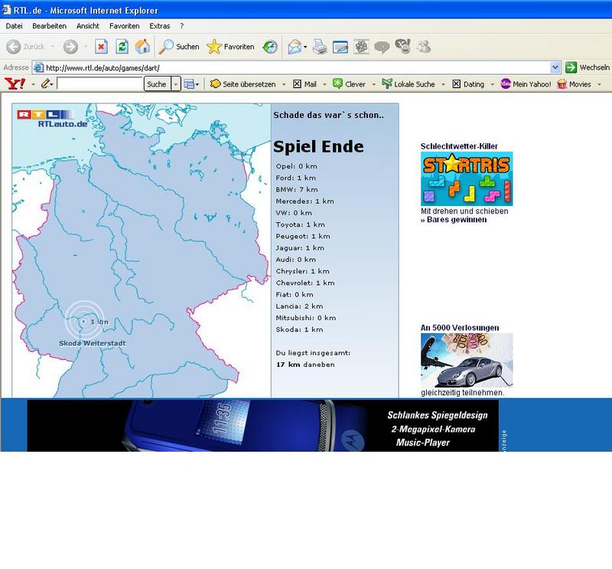Expand the Clever dropdown arrow
Screen dimensions: 612x569
pos(373,84)
